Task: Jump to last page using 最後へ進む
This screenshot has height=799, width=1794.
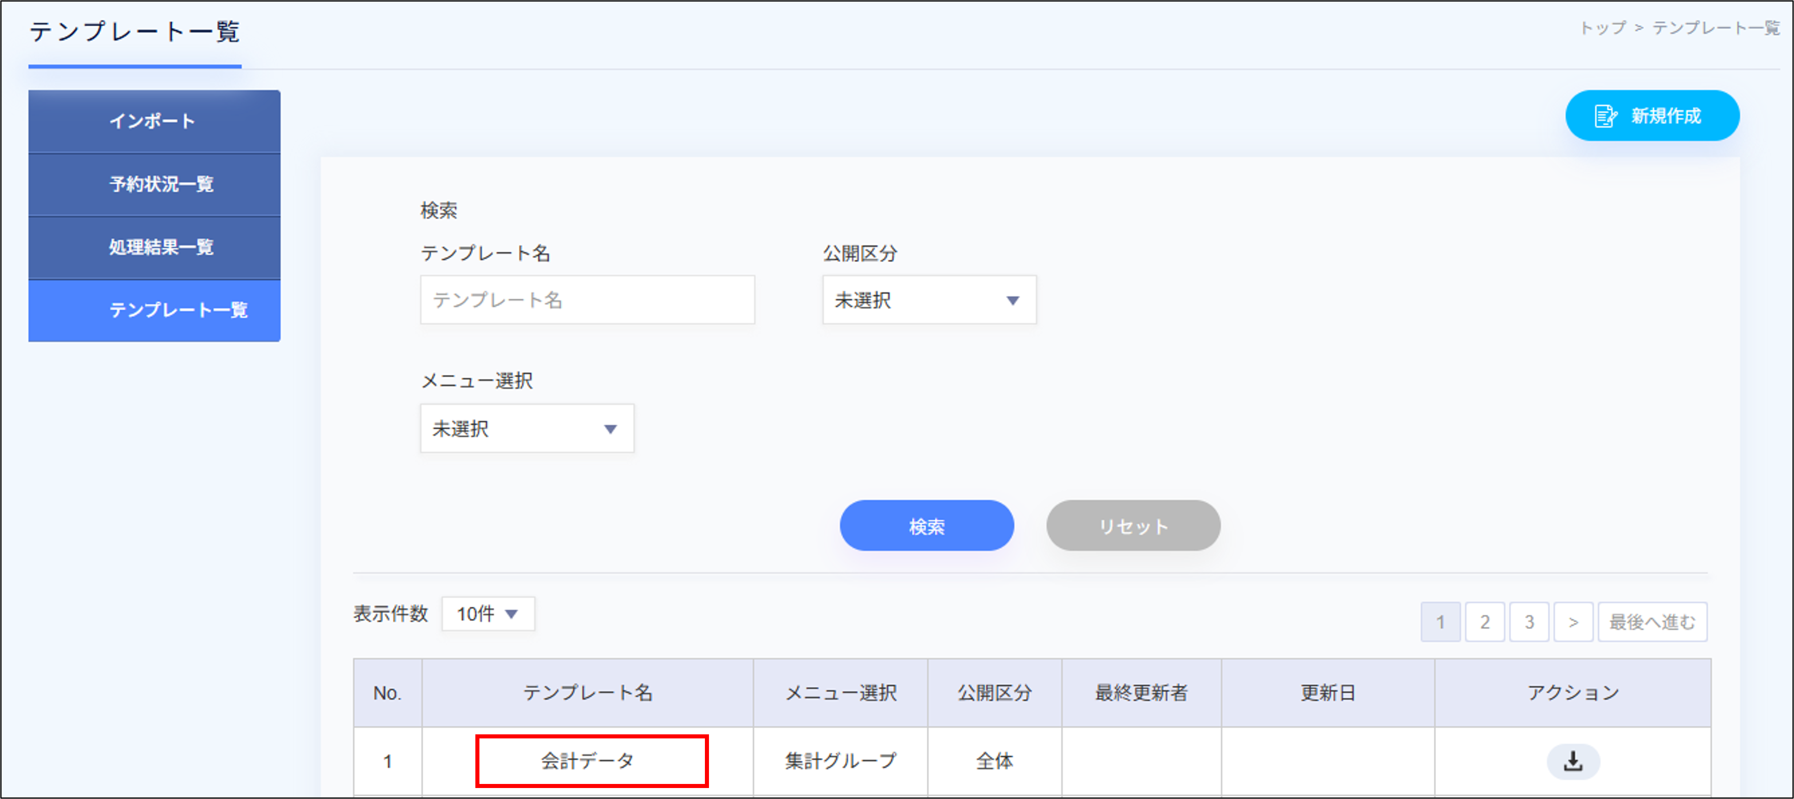Action: (x=1652, y=622)
